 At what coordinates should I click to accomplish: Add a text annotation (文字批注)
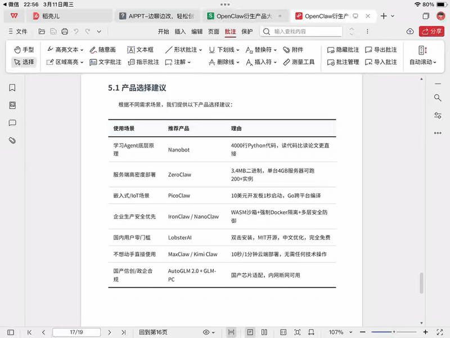click(x=105, y=62)
